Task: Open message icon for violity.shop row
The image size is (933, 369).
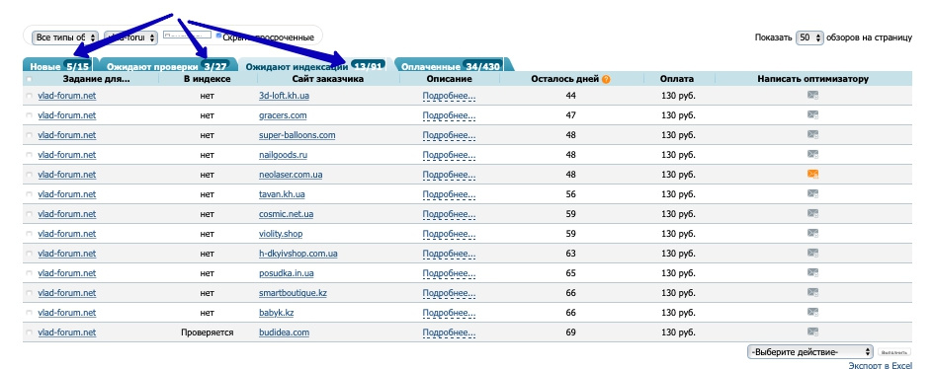Action: pyautogui.click(x=812, y=234)
